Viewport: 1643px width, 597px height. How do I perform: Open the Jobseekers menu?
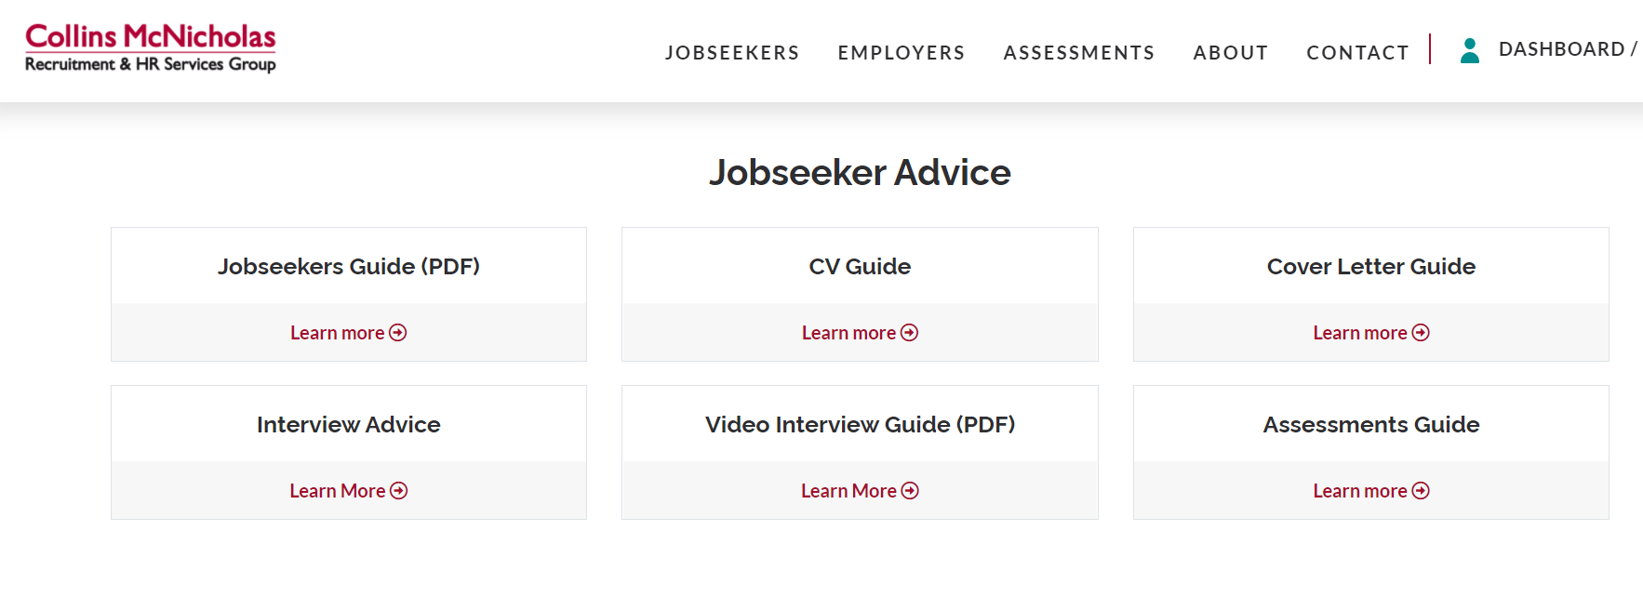point(732,53)
